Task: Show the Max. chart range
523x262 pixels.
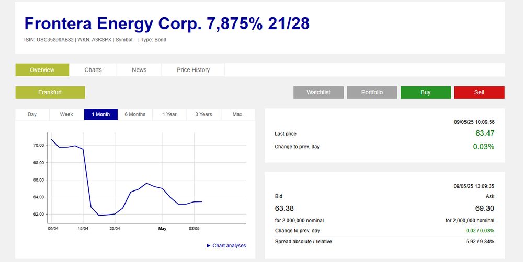Action: [238, 114]
